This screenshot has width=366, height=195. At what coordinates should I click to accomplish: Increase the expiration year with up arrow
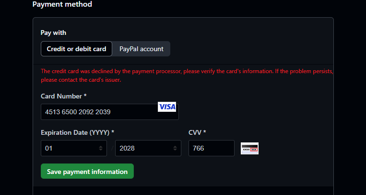175,147
